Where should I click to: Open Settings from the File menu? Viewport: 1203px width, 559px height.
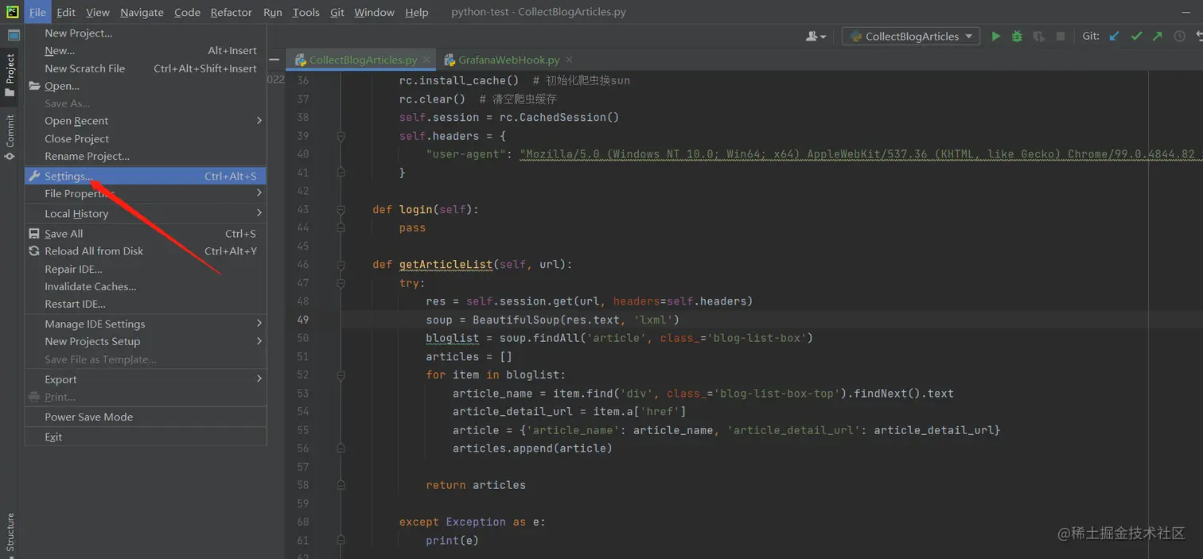coord(146,176)
